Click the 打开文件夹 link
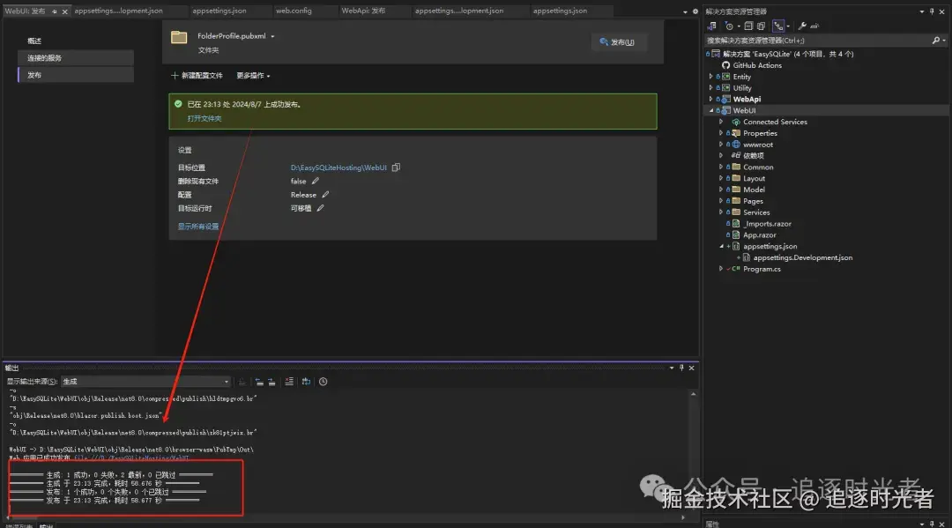 pos(205,118)
